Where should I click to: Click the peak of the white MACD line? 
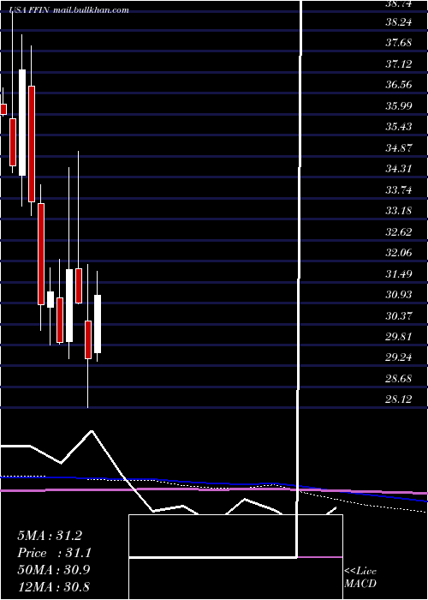(x=92, y=431)
